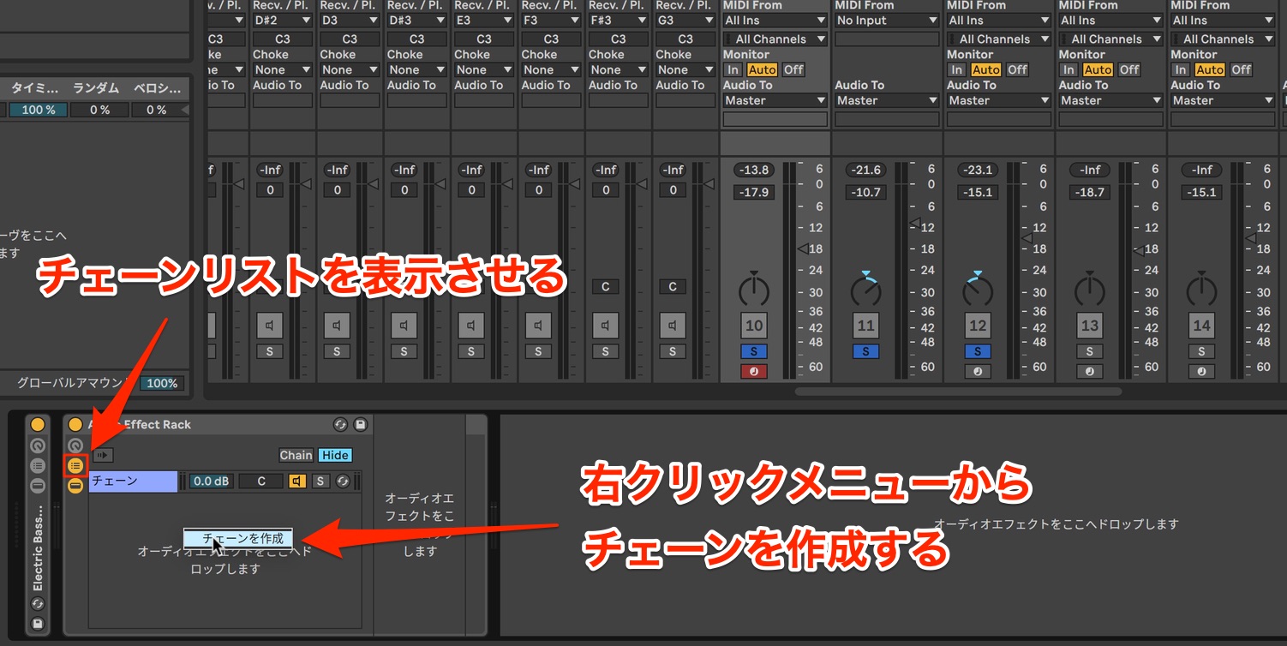
Task: Show Electric Bass rack macro controls
Action: (38, 446)
